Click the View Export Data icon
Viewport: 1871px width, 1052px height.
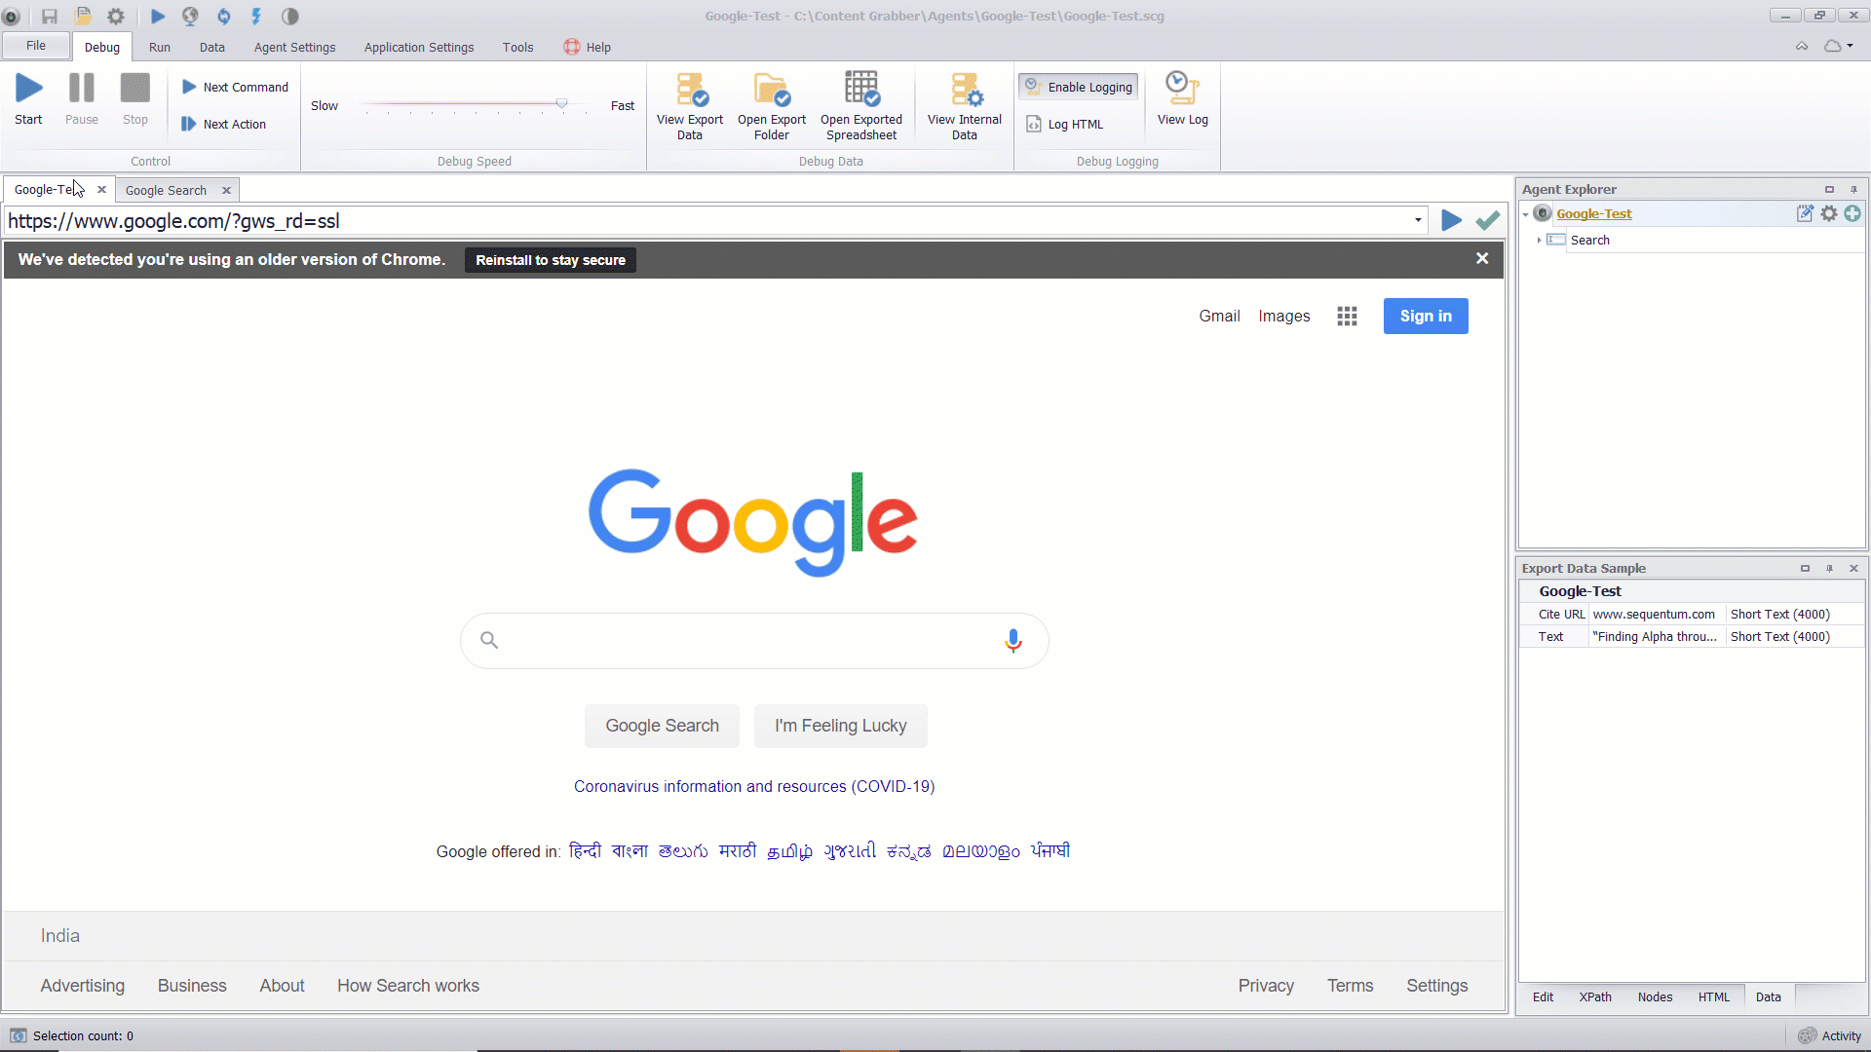tap(689, 104)
